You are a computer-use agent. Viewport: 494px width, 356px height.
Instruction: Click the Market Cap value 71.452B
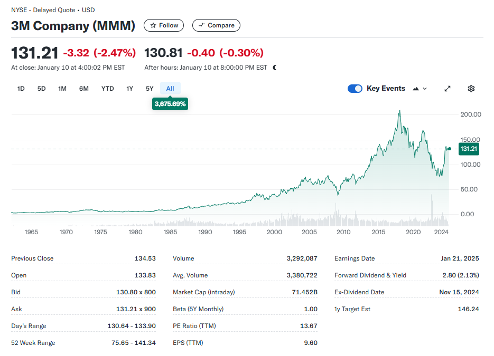tap(305, 292)
